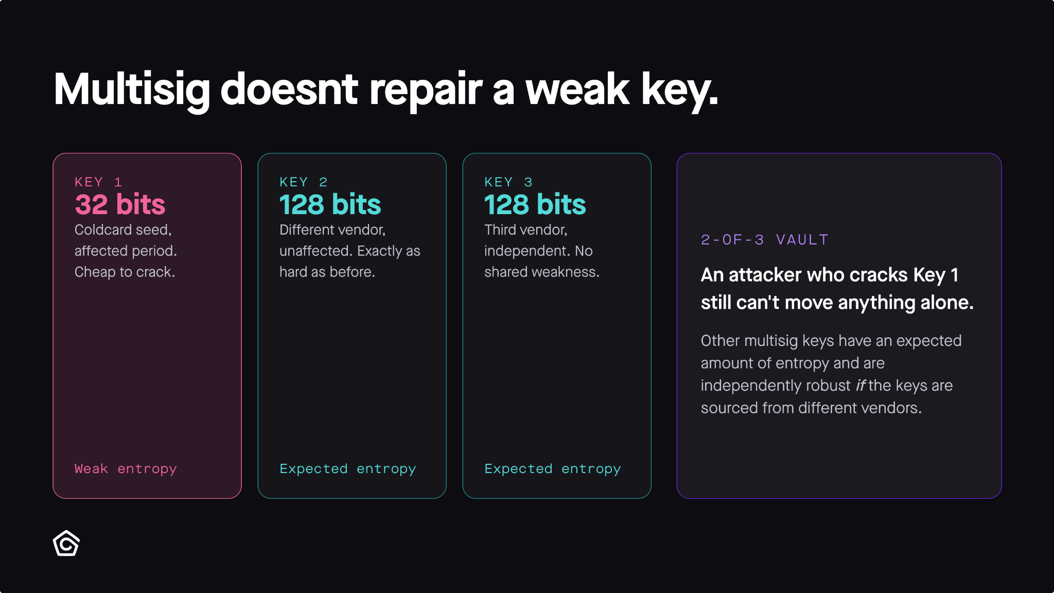1054x593 pixels.
Task: Click the KEY 2 label
Action: point(303,182)
